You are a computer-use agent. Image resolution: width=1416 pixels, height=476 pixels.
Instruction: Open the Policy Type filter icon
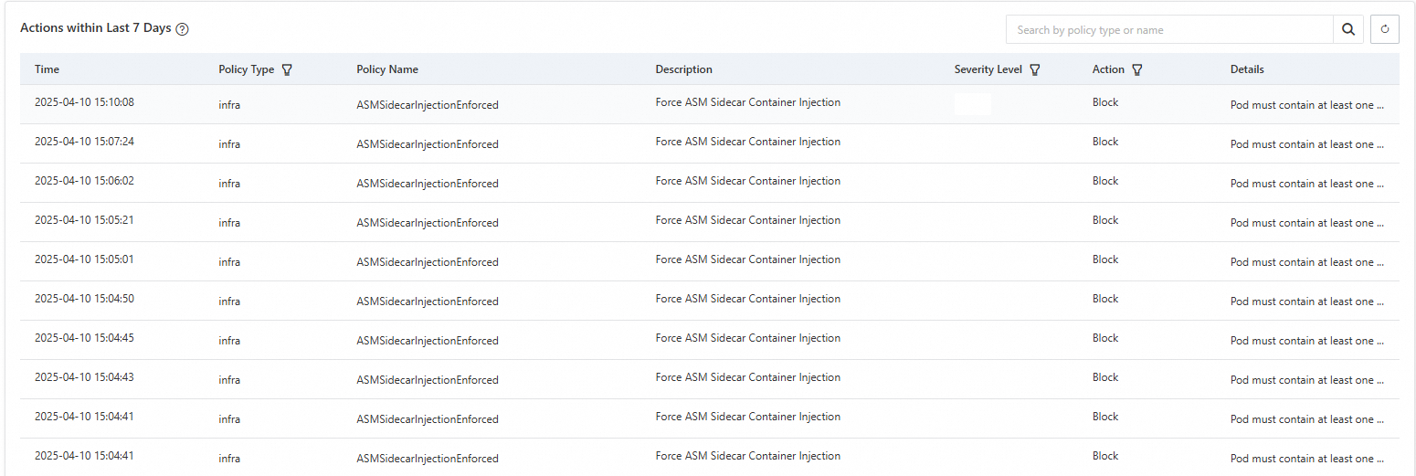(x=287, y=69)
